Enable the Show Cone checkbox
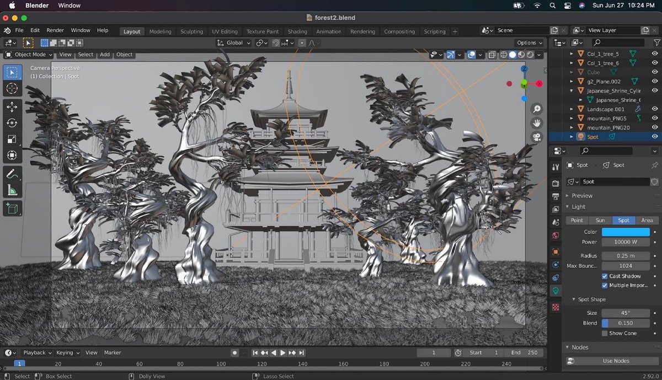This screenshot has height=380, width=662. (x=605, y=334)
